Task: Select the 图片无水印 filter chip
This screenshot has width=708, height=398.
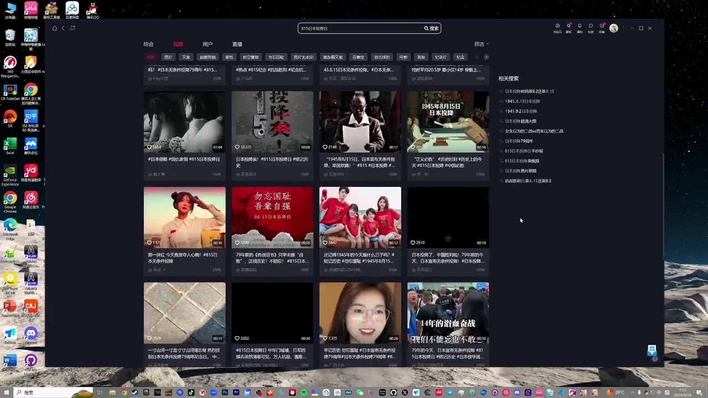Action: 303,57
